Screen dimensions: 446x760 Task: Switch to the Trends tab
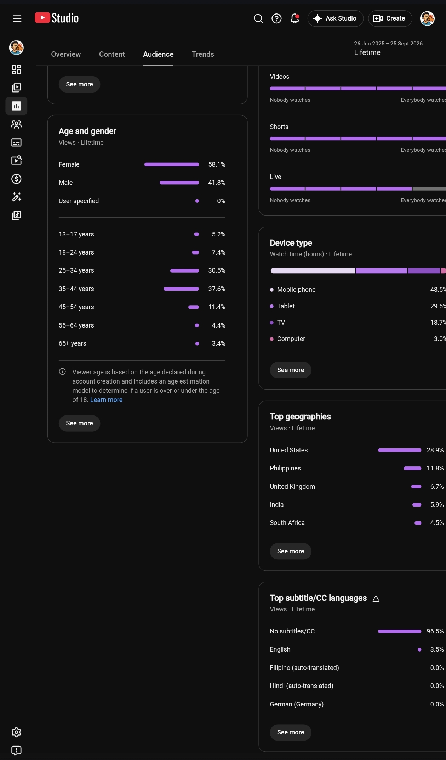click(x=203, y=54)
